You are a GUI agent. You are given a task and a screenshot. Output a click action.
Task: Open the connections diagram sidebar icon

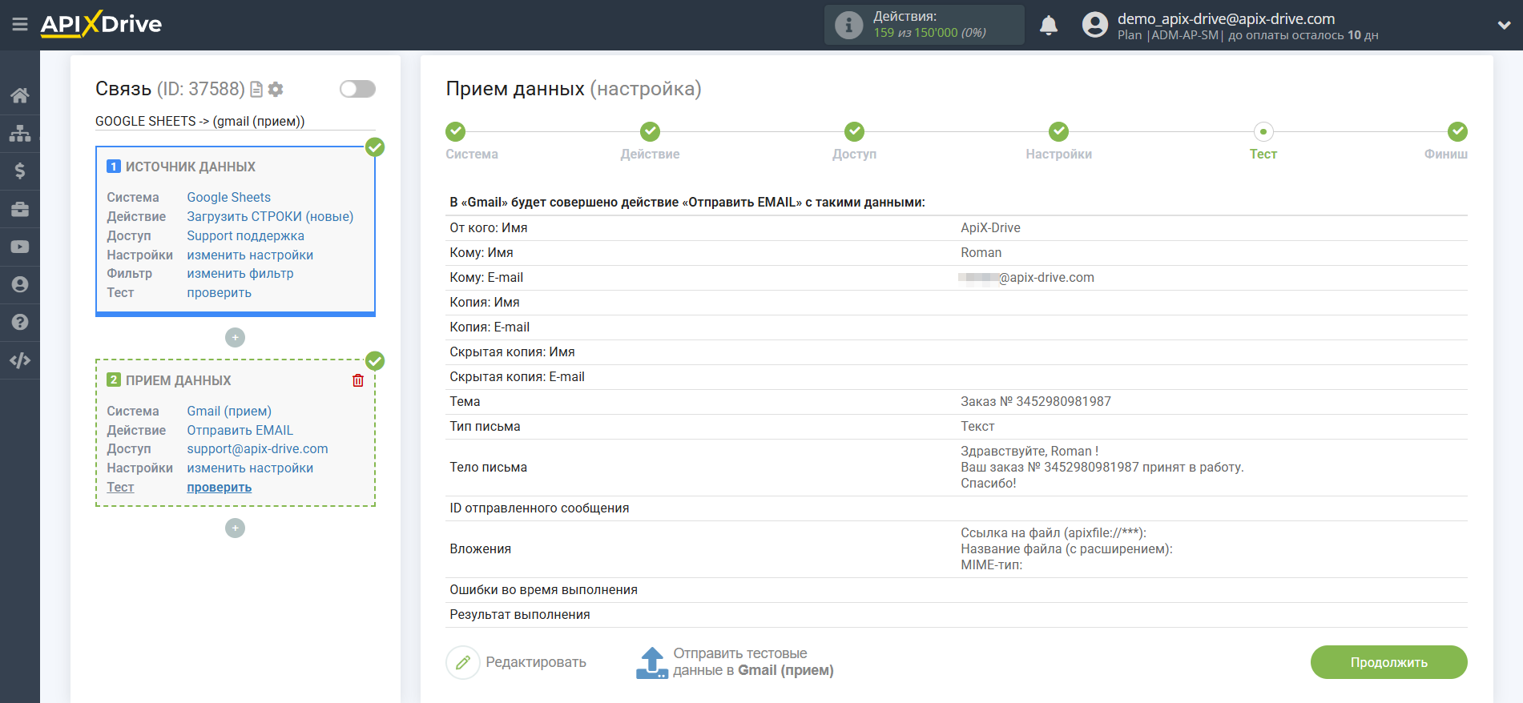[x=20, y=133]
